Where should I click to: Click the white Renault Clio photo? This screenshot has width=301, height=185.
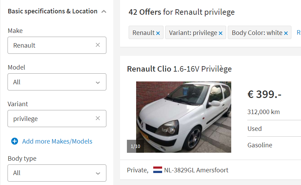pyautogui.click(x=184, y=117)
